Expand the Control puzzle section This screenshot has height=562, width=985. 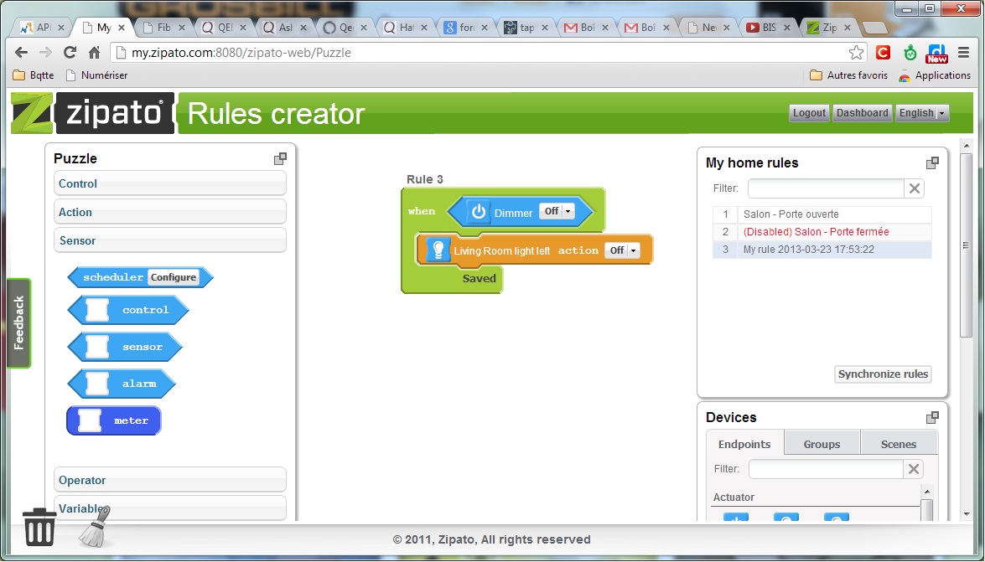pos(170,183)
